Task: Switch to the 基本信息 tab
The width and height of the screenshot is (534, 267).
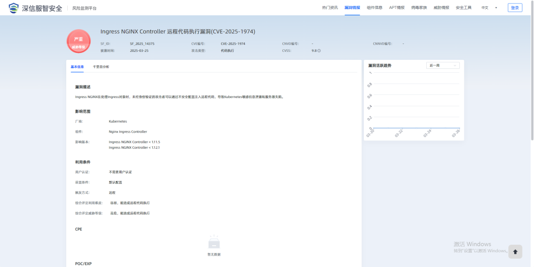Action: click(x=77, y=67)
